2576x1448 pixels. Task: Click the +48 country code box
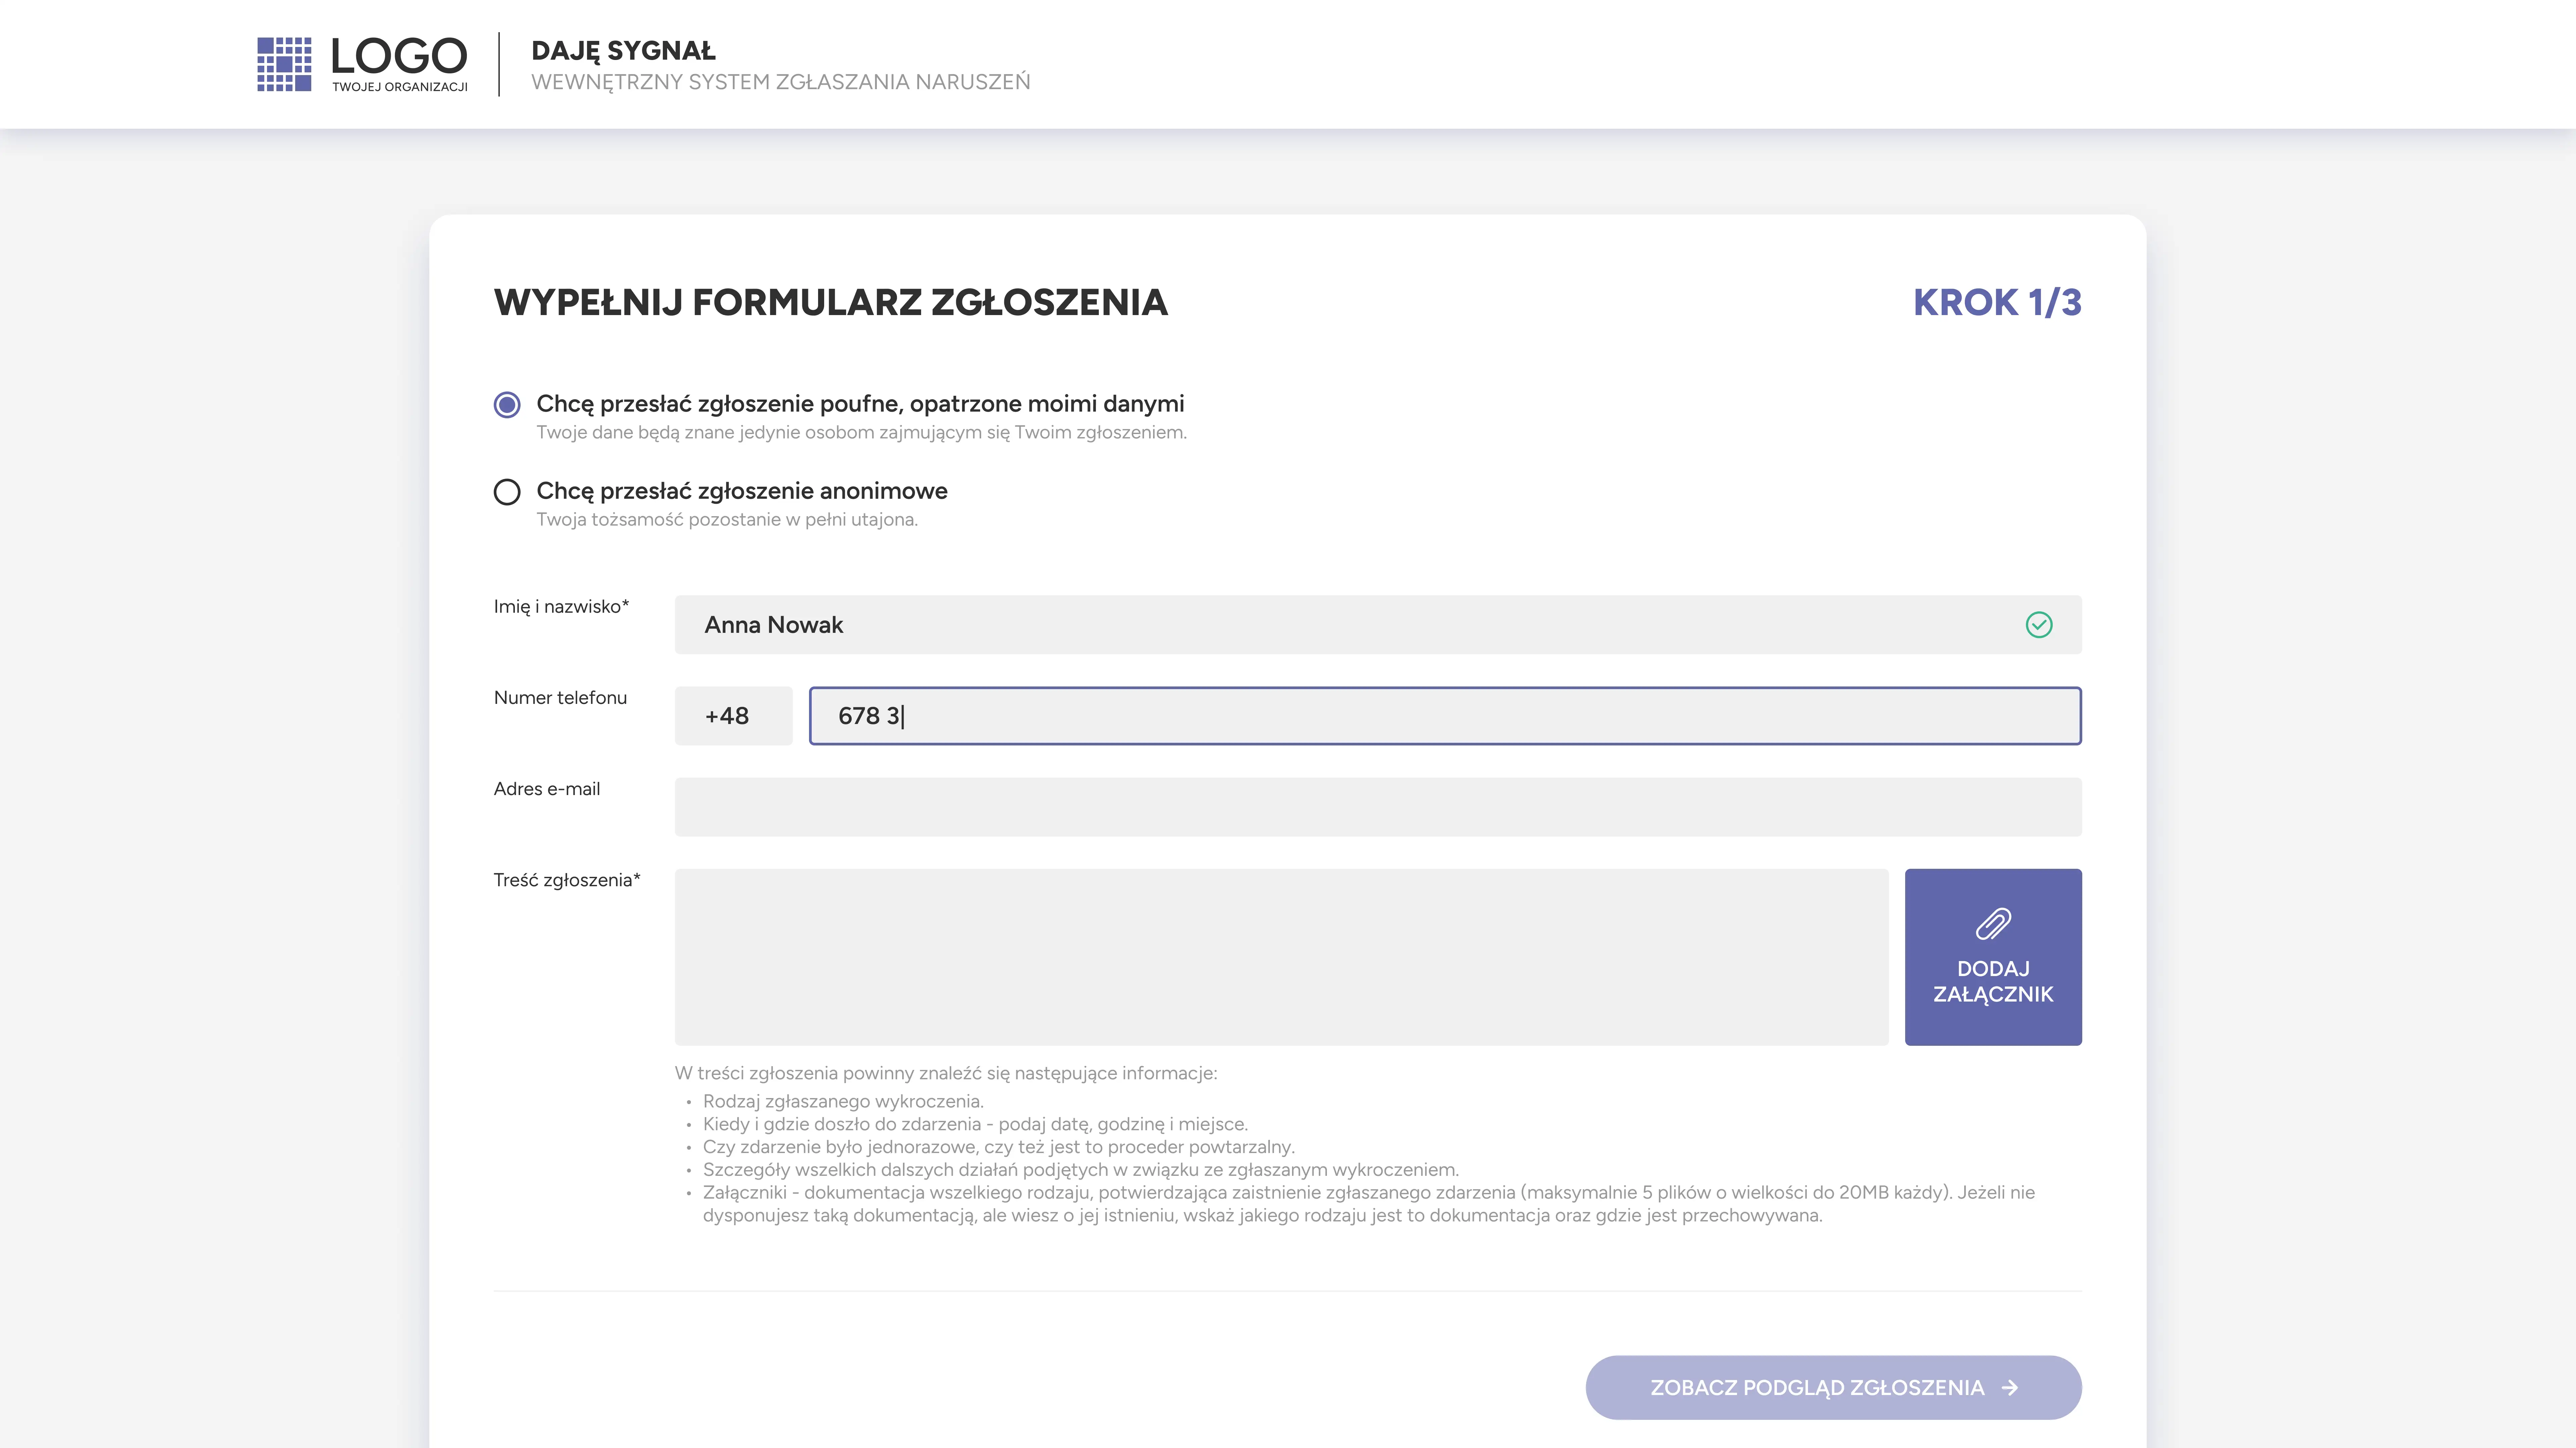point(733,716)
